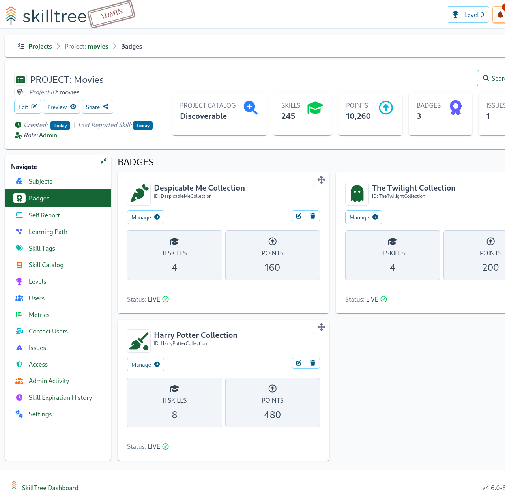Click the Metrics chart icon
The width and height of the screenshot is (505, 502).
pyautogui.click(x=19, y=315)
